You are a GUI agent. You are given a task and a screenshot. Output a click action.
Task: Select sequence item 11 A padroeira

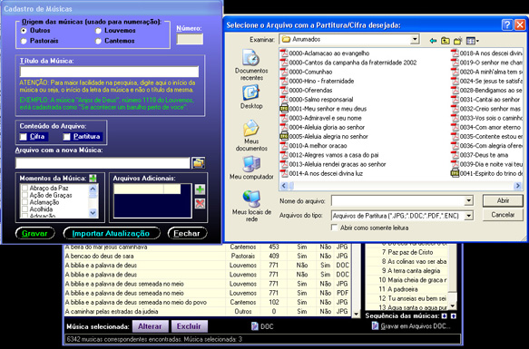click(407, 289)
